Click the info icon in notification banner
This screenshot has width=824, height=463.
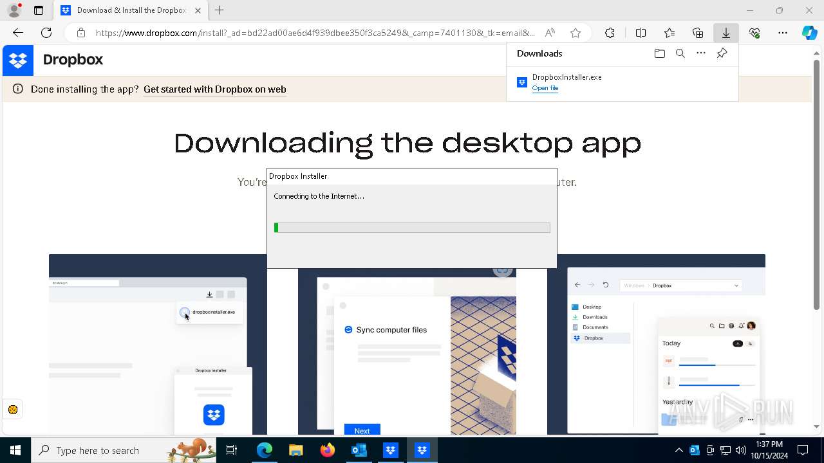click(x=18, y=89)
